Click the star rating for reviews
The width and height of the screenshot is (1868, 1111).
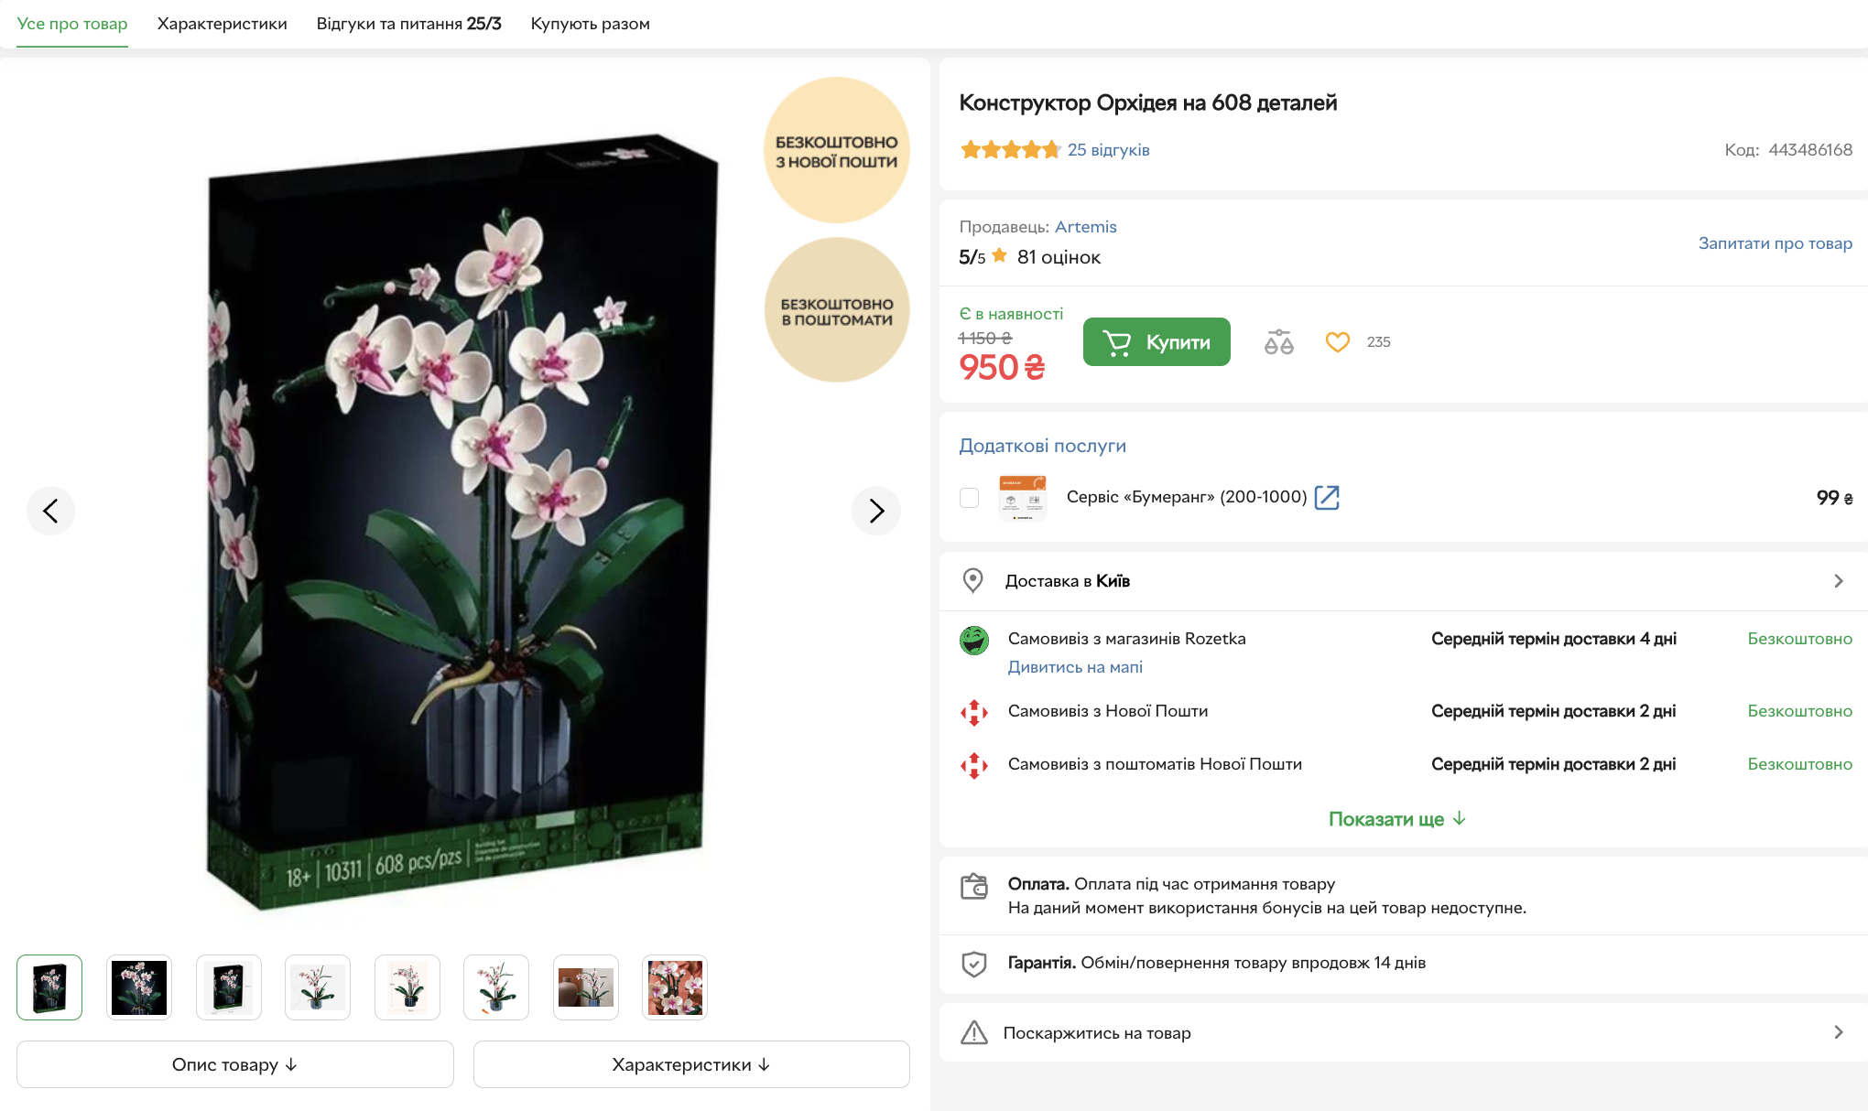[x=1010, y=150]
